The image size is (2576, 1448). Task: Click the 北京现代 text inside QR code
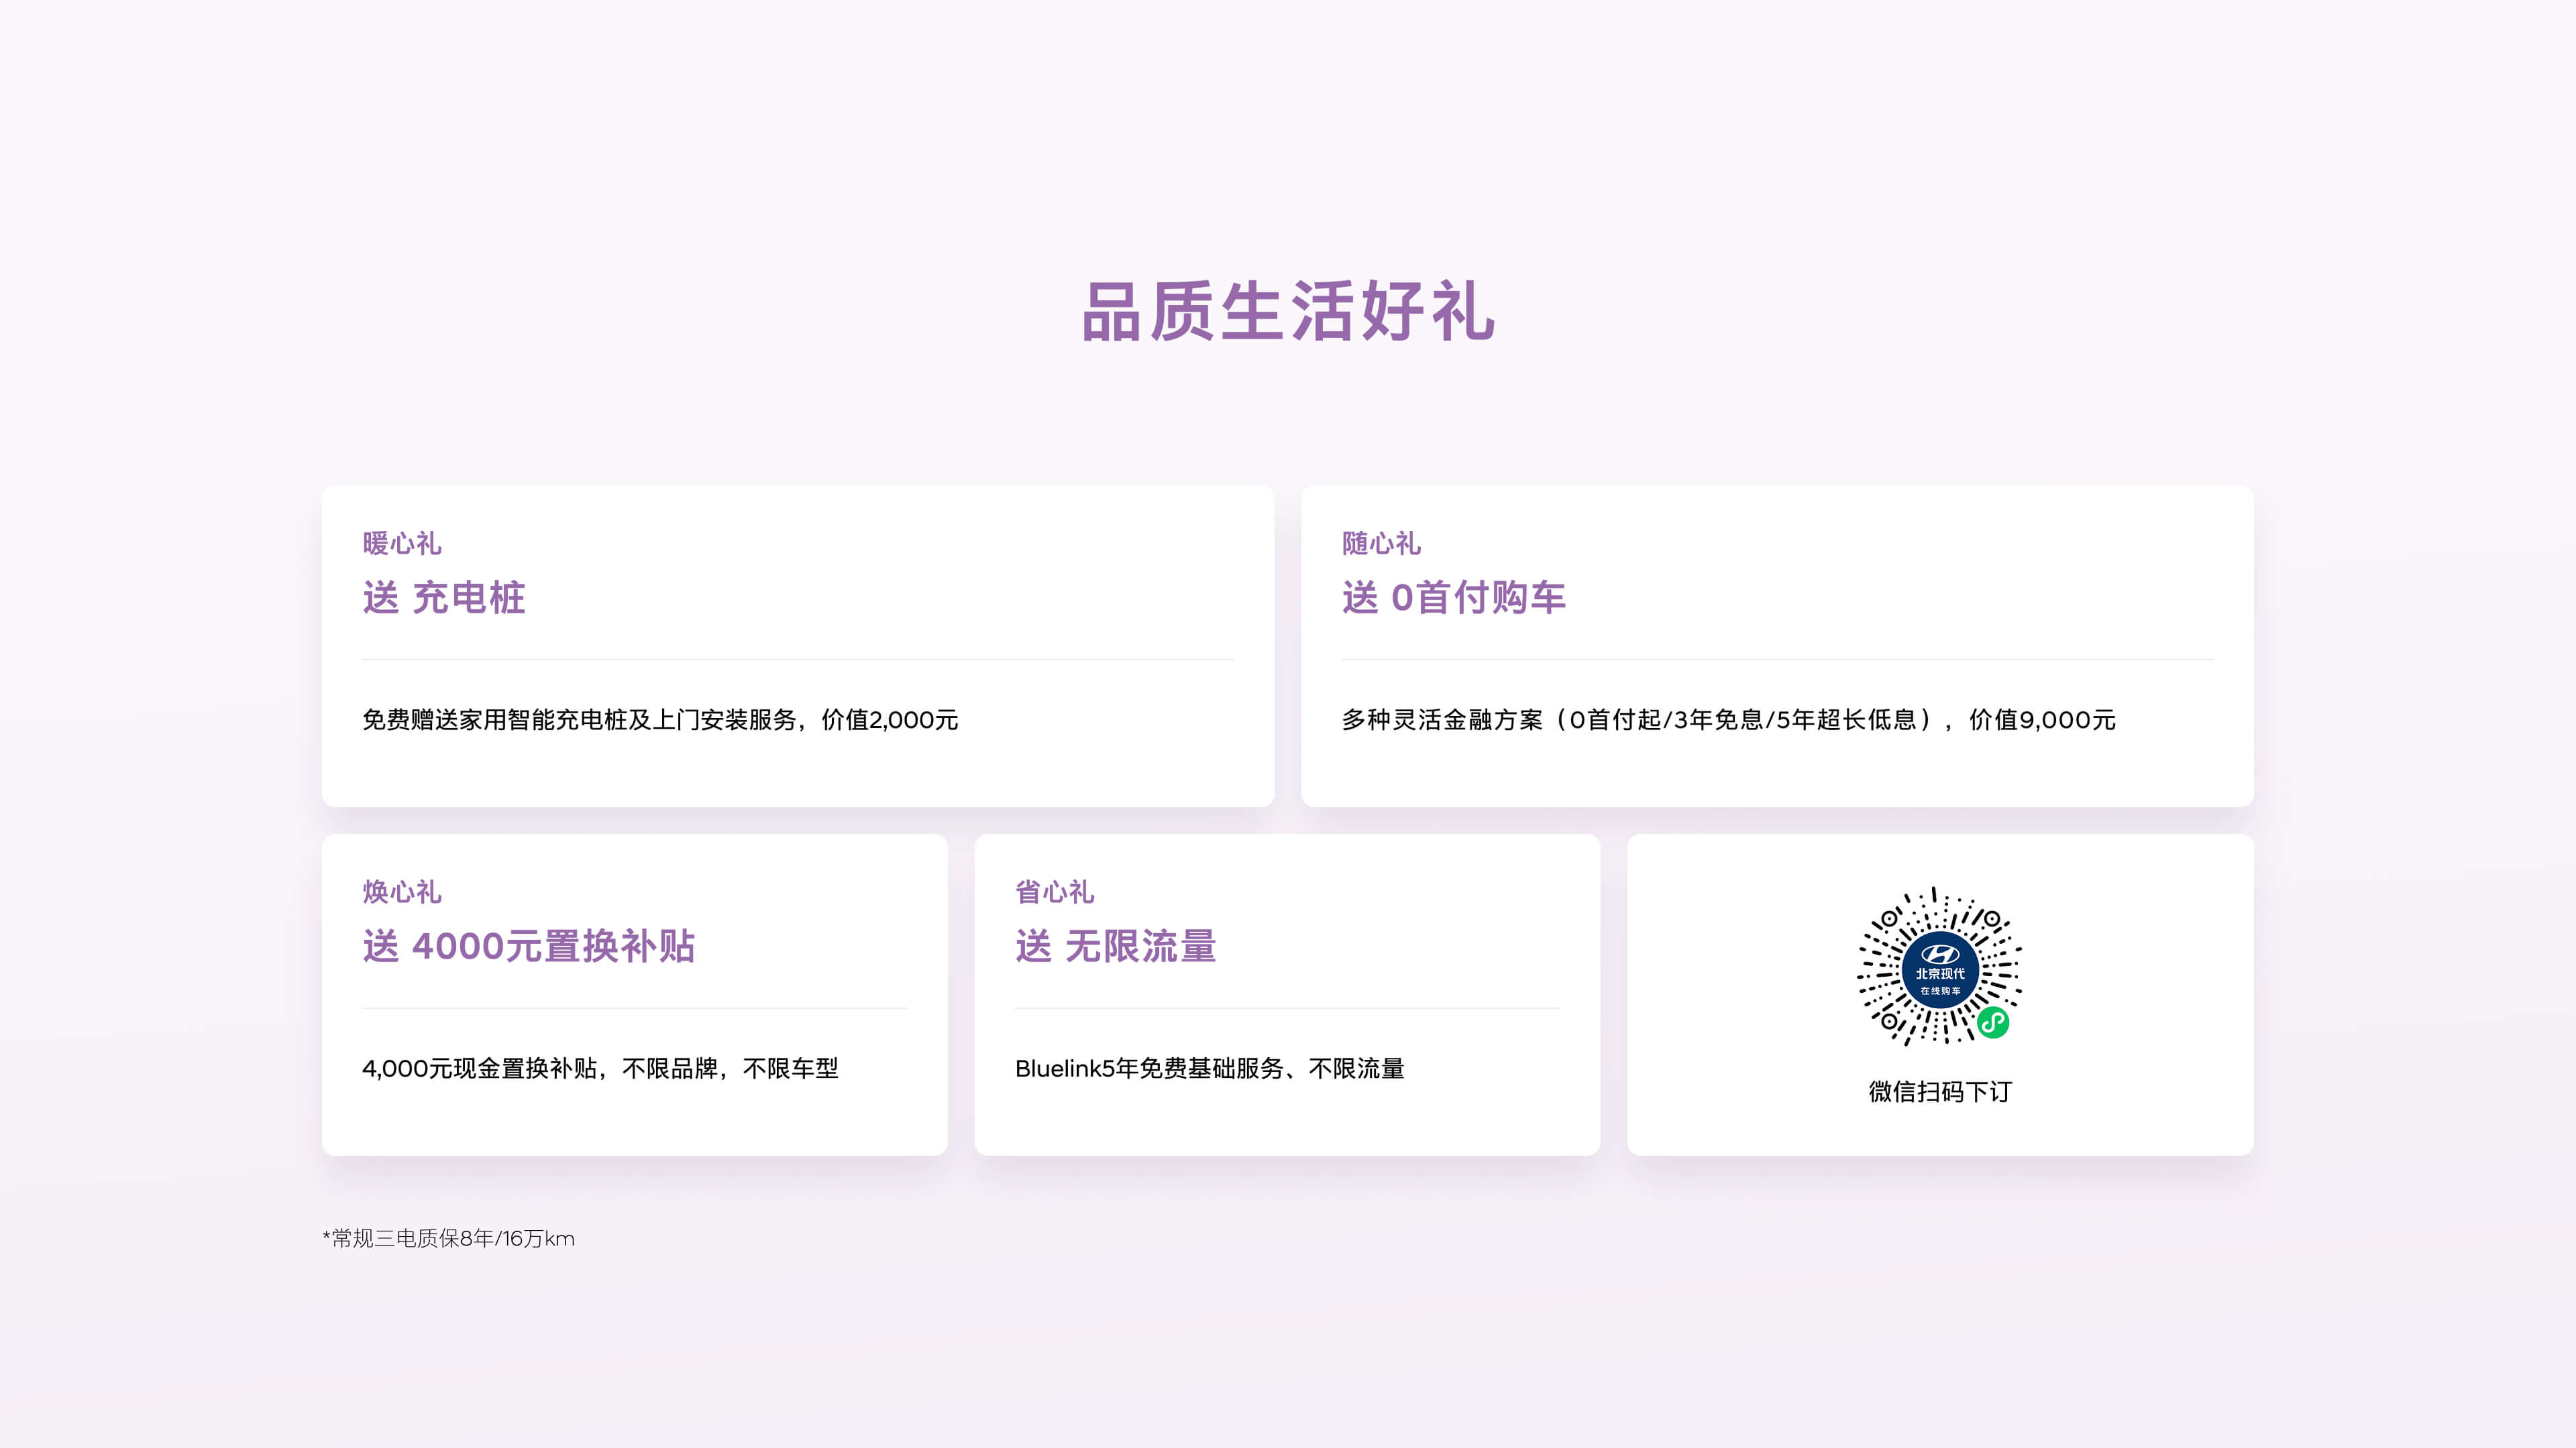tap(1940, 973)
